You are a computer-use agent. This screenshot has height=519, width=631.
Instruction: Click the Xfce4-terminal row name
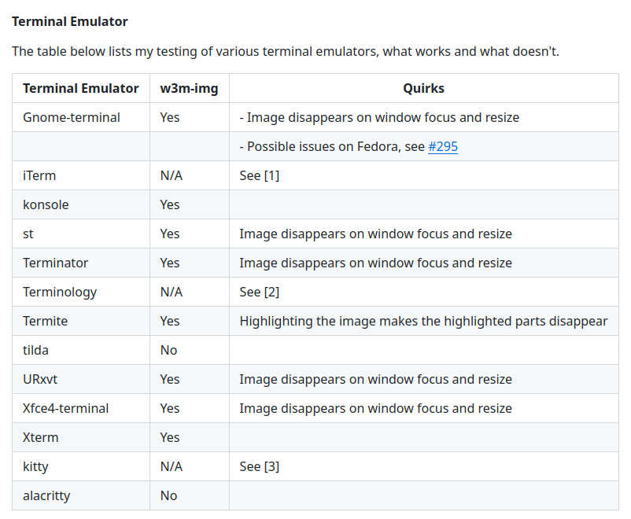click(x=66, y=409)
